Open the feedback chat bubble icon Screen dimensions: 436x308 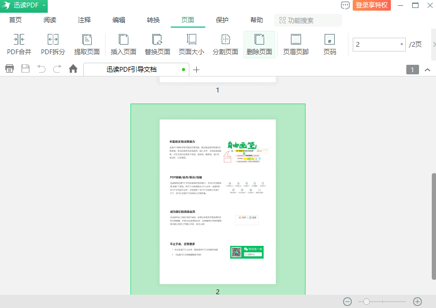coord(345,5)
